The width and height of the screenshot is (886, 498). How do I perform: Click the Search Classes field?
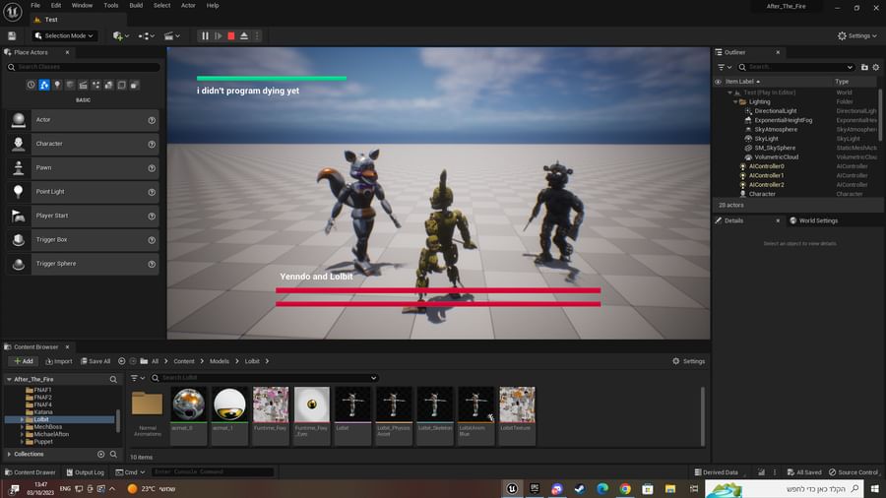83,67
